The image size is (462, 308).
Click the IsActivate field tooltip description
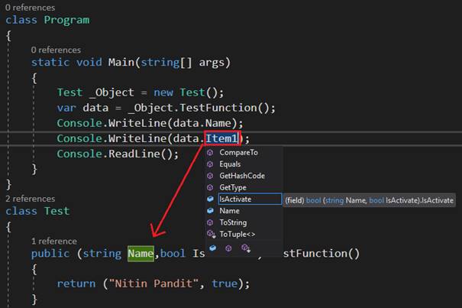(369, 200)
